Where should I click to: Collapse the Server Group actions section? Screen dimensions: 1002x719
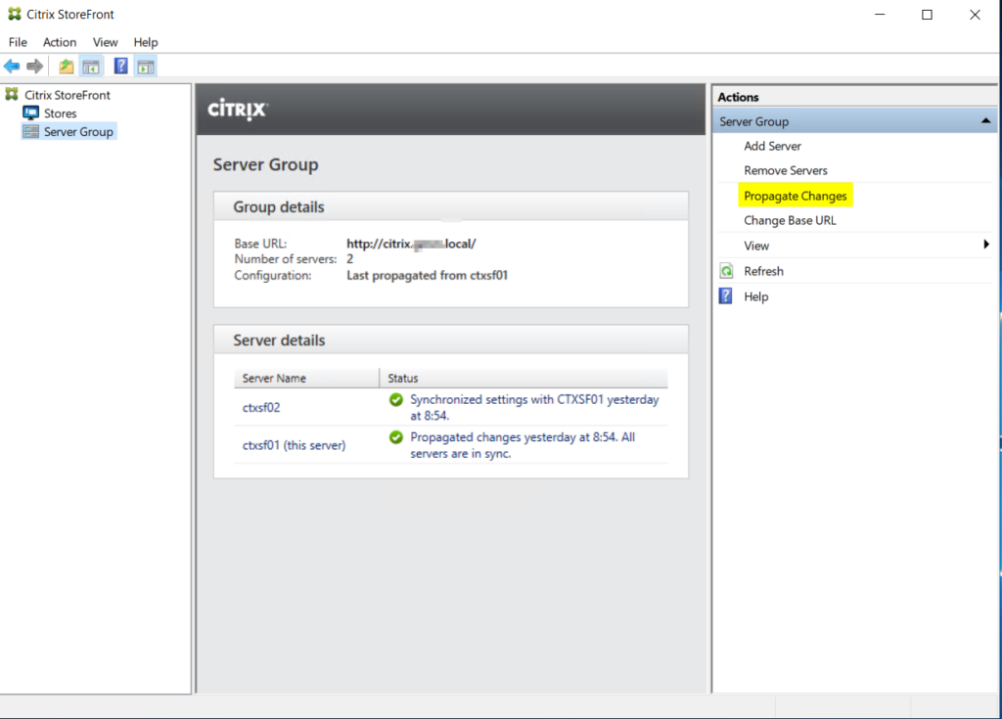[984, 121]
